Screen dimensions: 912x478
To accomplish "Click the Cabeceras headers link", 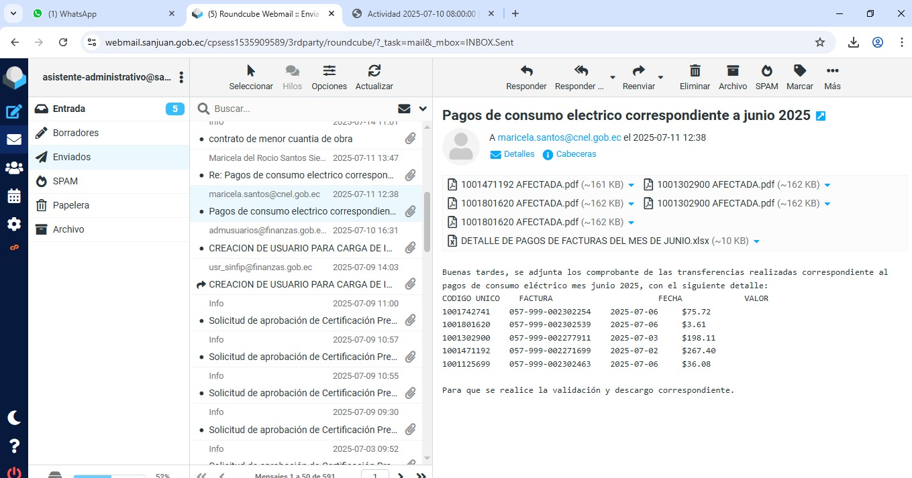I will [576, 154].
